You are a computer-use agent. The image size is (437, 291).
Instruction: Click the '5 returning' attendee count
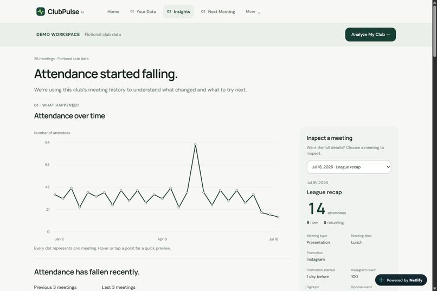click(333, 223)
